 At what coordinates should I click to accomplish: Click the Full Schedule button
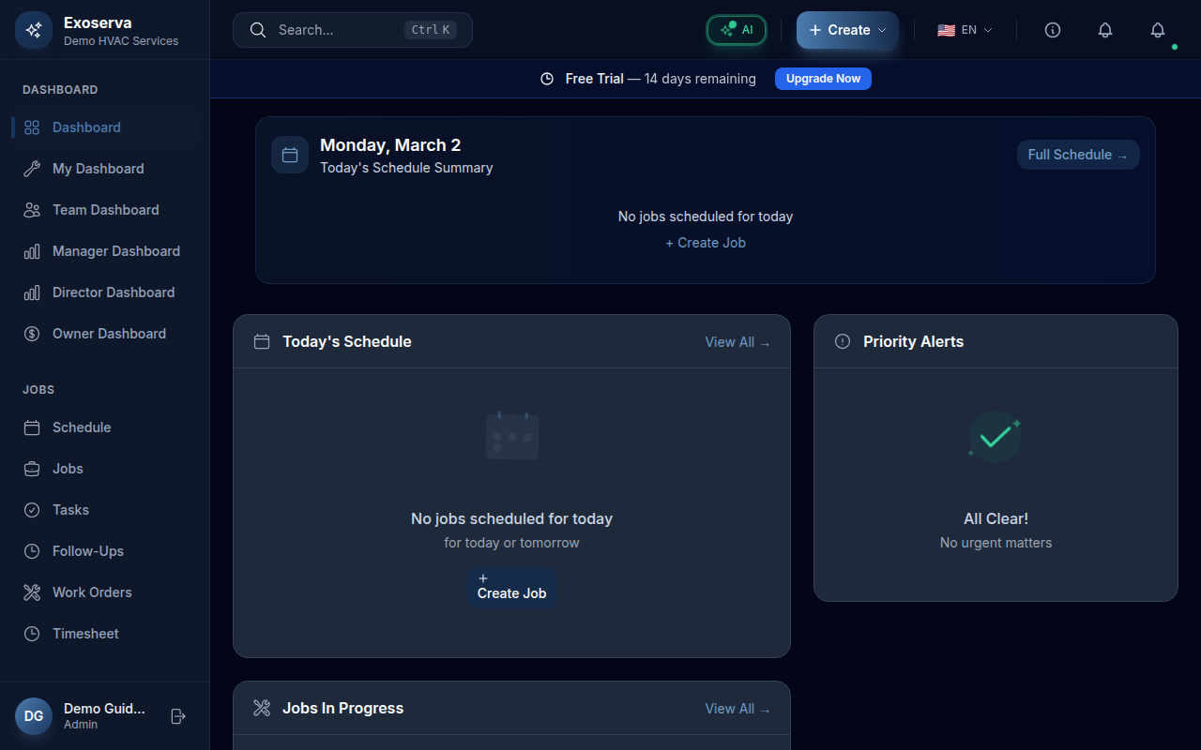1078,155
